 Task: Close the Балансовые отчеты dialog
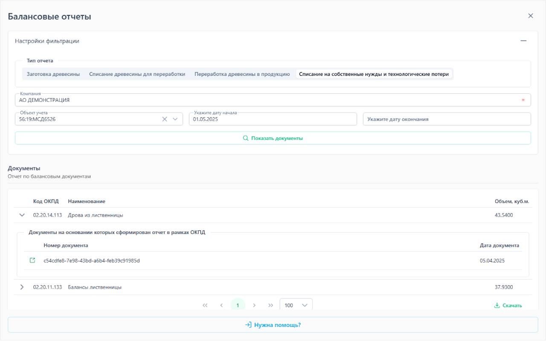(531, 16)
